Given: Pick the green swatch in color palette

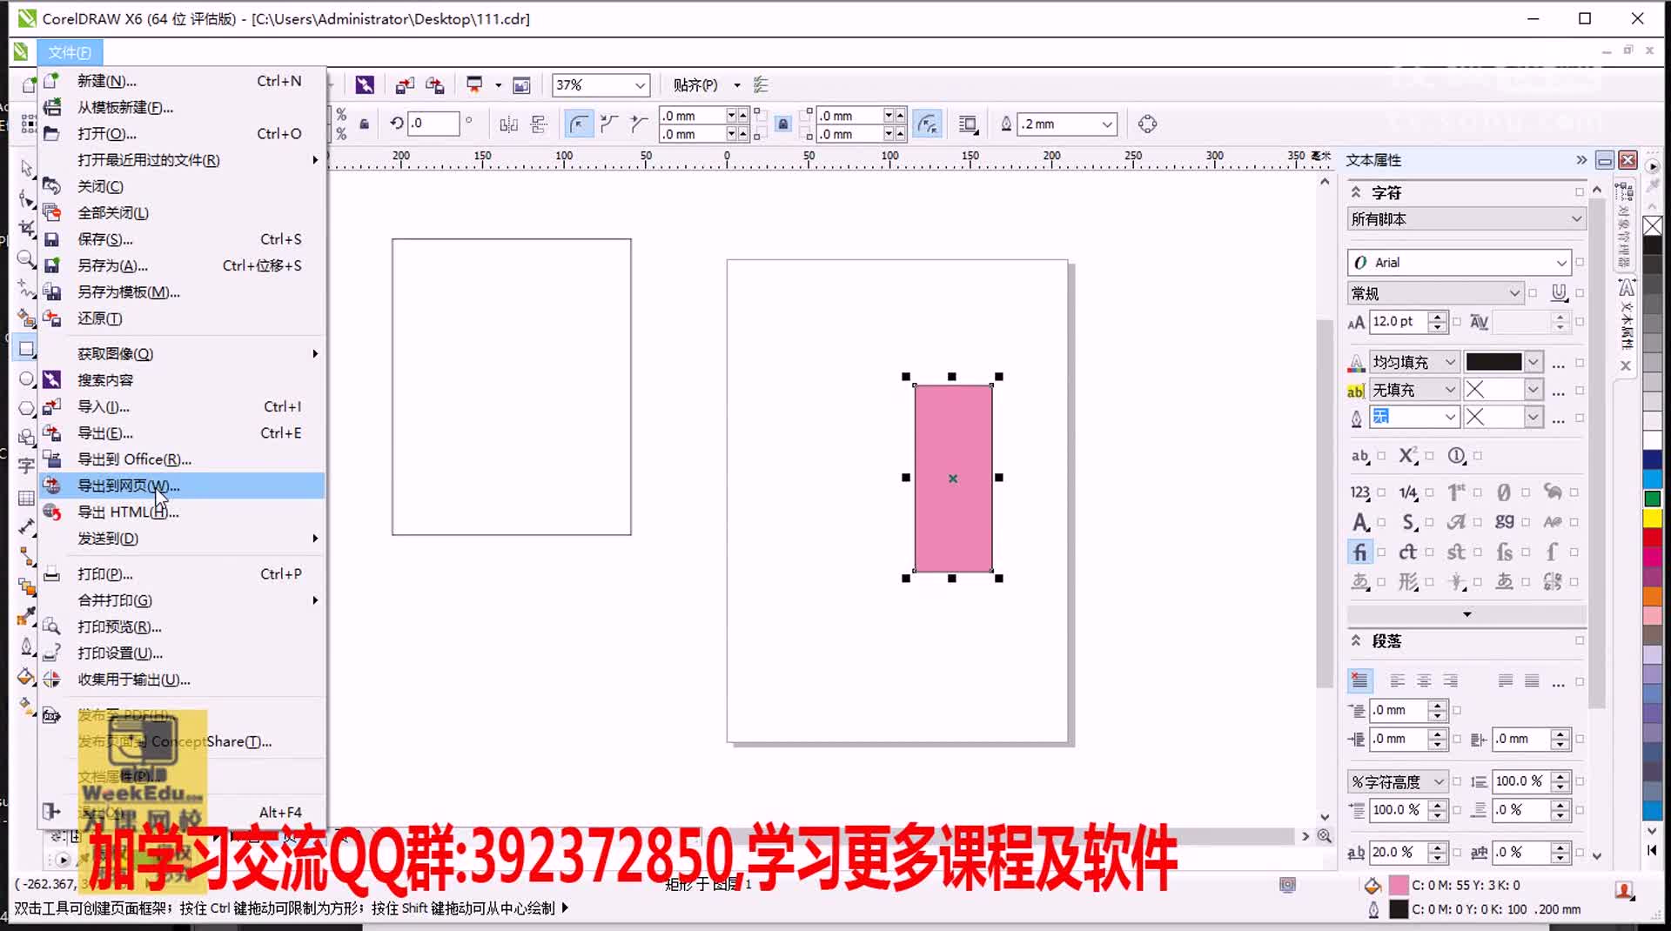Looking at the screenshot, I should 1652,499.
